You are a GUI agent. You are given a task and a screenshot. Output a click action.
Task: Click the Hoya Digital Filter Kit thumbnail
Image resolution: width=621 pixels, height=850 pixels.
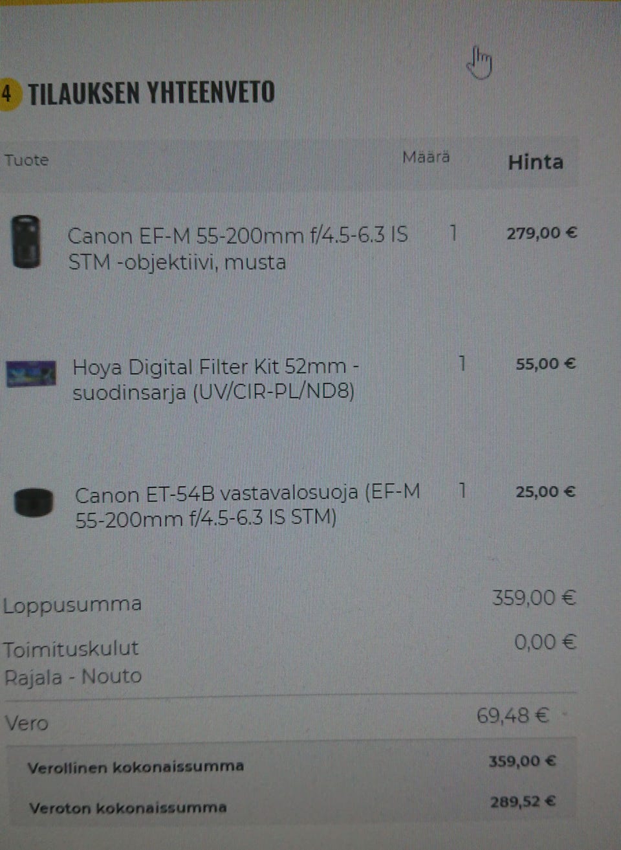point(30,374)
